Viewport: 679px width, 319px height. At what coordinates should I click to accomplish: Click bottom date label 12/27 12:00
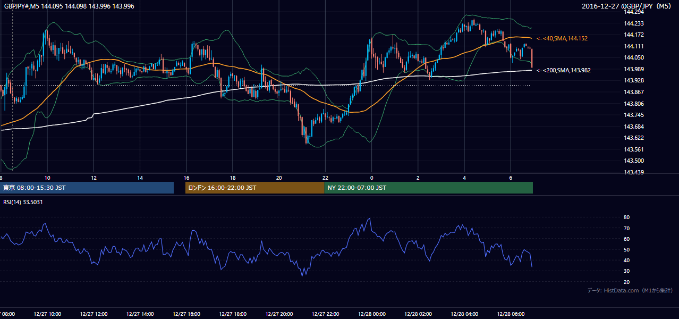pyautogui.click(x=94, y=314)
